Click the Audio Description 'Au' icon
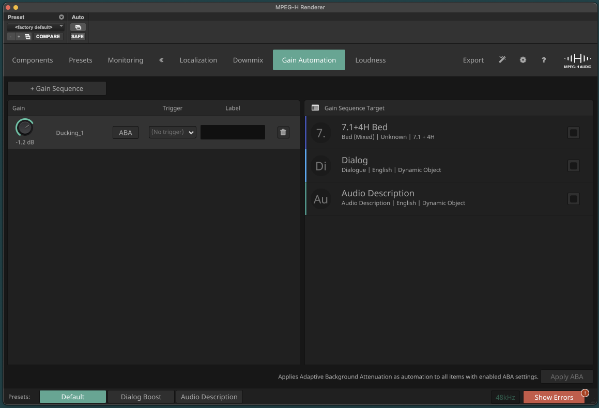Screen dimensions: 599x408 coord(321,199)
